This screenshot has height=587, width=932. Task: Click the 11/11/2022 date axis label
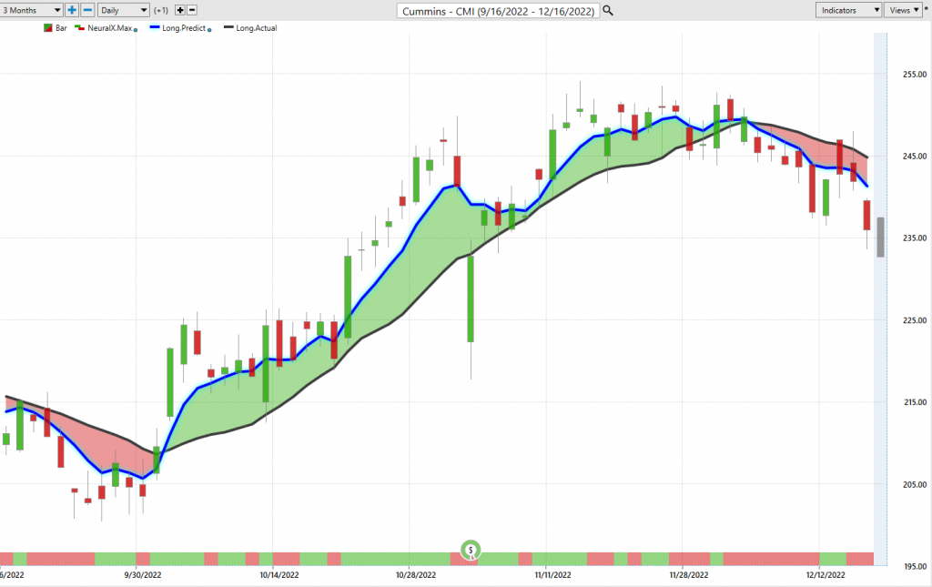click(x=552, y=575)
